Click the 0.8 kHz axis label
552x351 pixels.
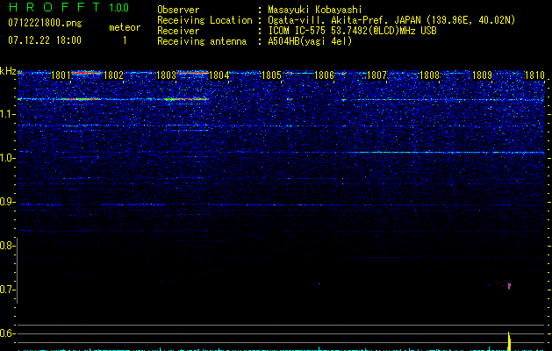[x=7, y=246]
